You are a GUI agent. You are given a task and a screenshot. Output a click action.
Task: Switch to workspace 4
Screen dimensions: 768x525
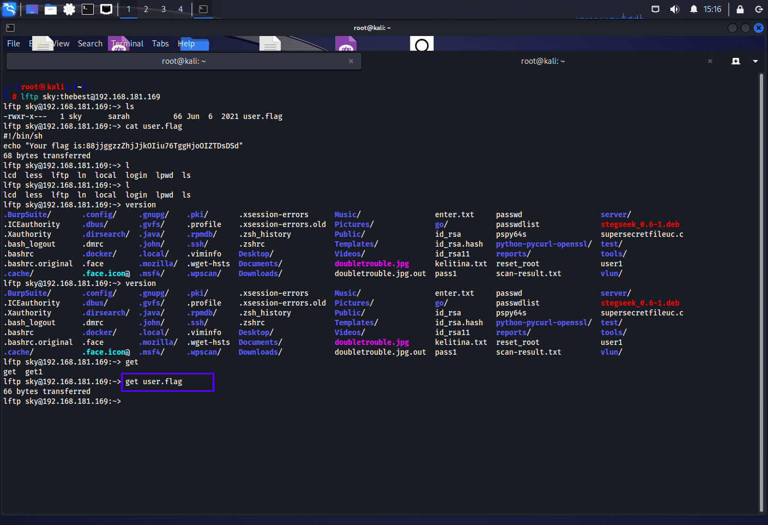click(x=180, y=9)
